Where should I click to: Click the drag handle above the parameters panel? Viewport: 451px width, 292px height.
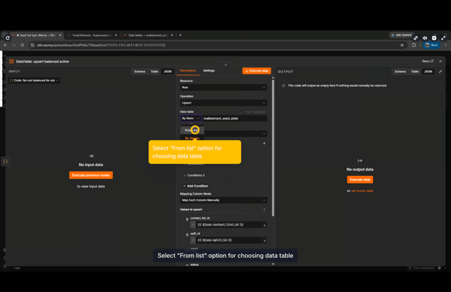(225, 64)
